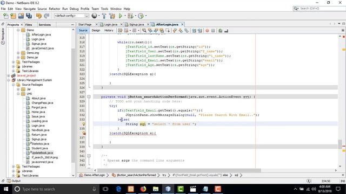Screen dimensions: 346x194
Task: Click the Open Project toolbar icon
Action: coord(21,16)
